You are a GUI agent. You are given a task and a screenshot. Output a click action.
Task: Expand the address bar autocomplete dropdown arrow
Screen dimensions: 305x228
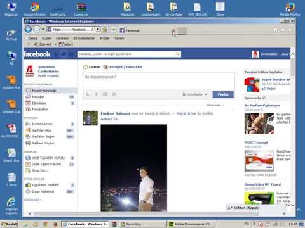[x=98, y=29]
